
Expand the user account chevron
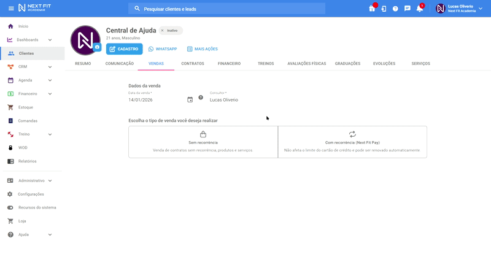click(x=481, y=9)
